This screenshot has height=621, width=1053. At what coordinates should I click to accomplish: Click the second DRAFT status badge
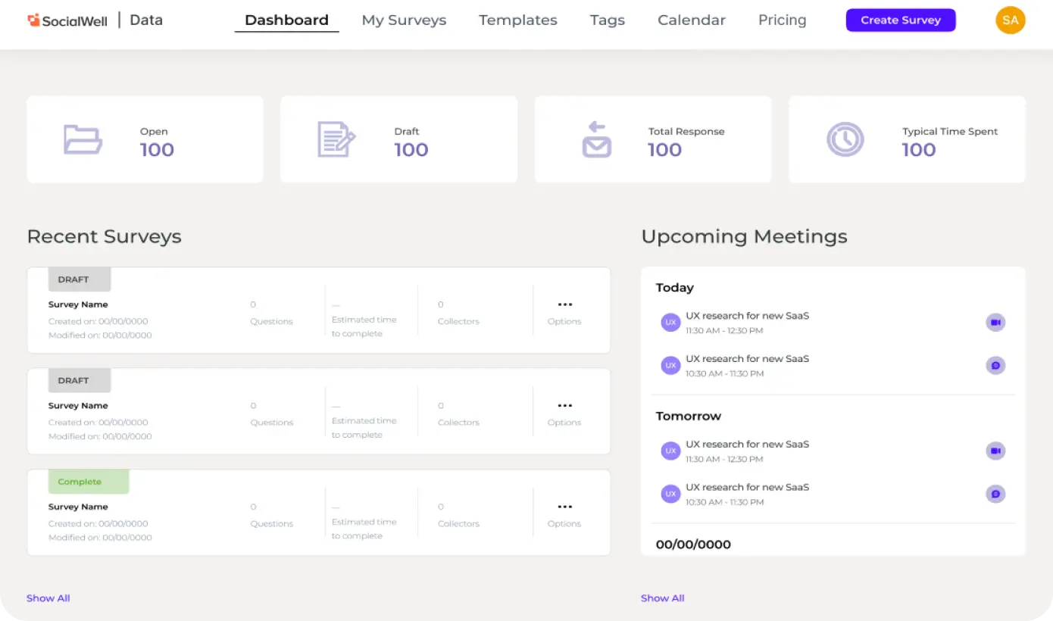coord(80,380)
